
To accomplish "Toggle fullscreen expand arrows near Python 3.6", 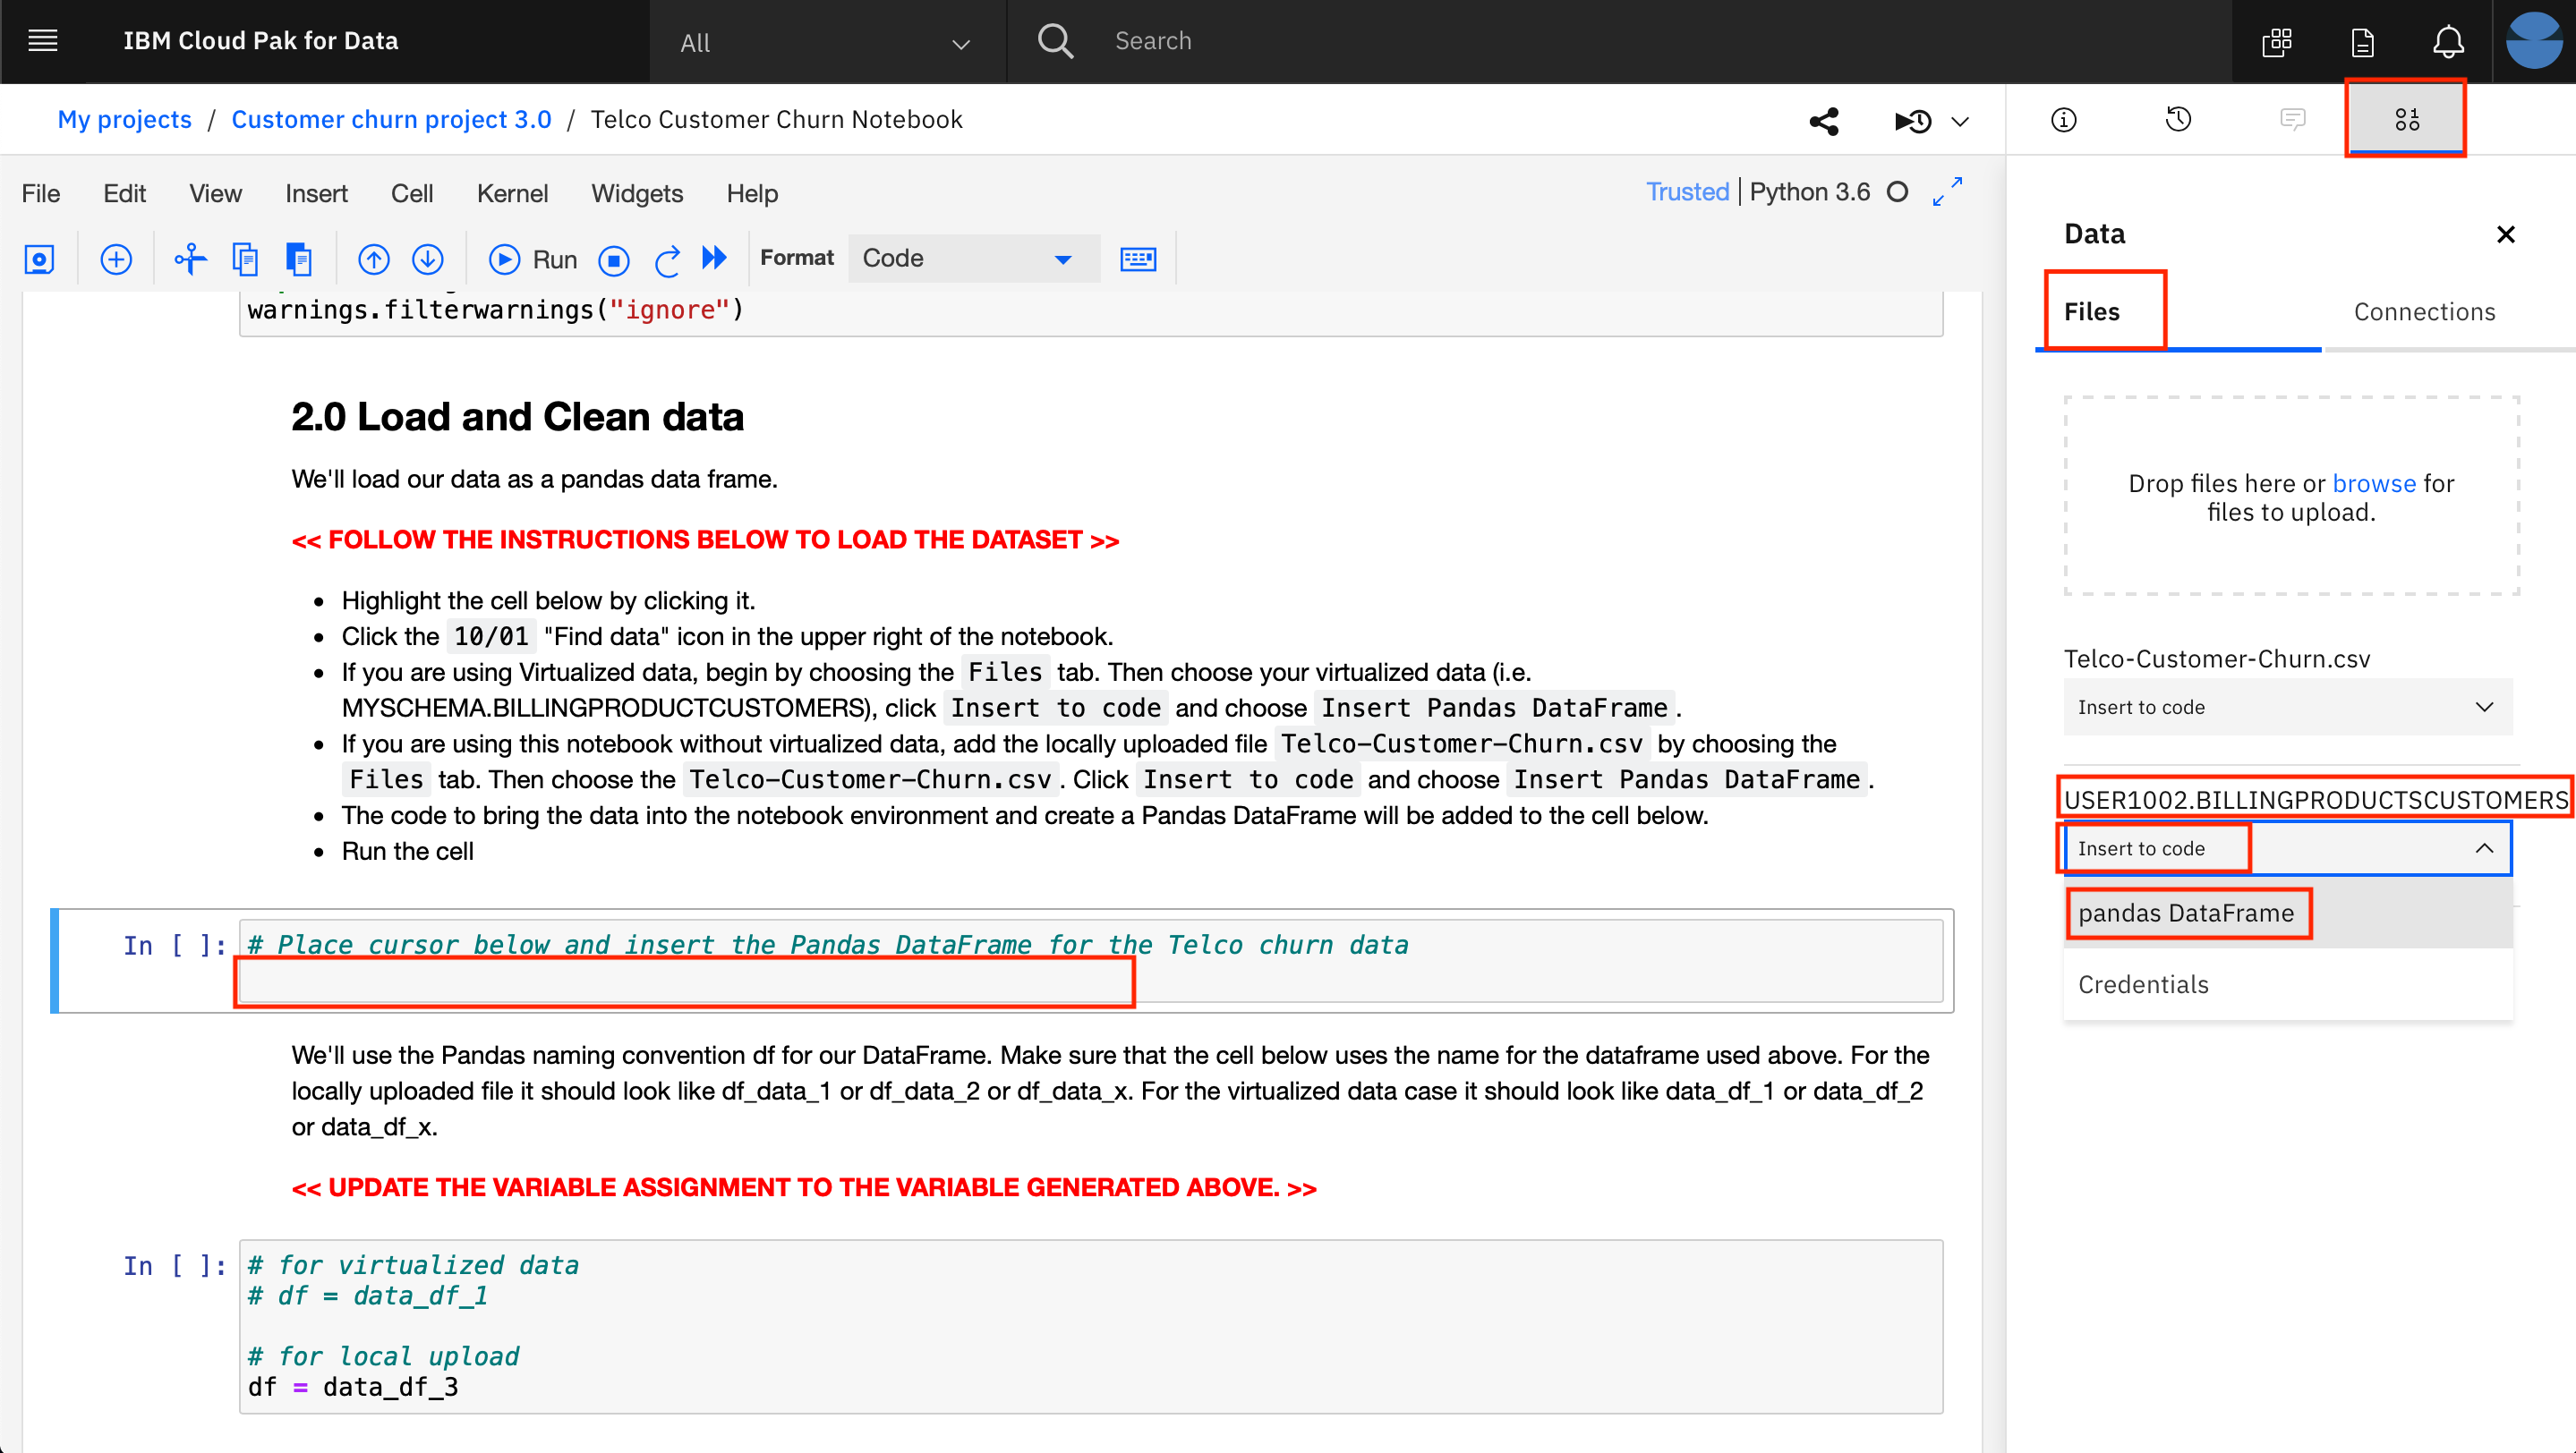I will point(1947,191).
